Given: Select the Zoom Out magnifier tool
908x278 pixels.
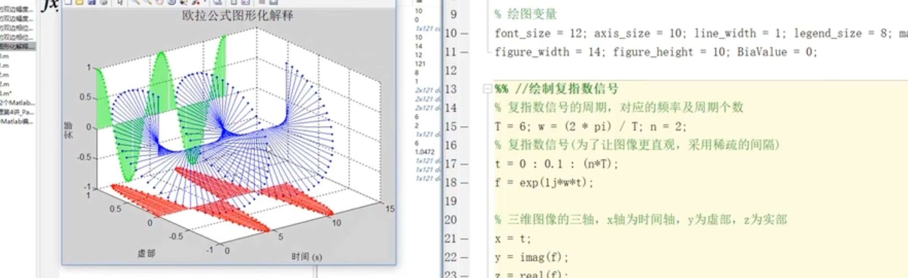Looking at the screenshot, I should pyautogui.click(x=148, y=2).
